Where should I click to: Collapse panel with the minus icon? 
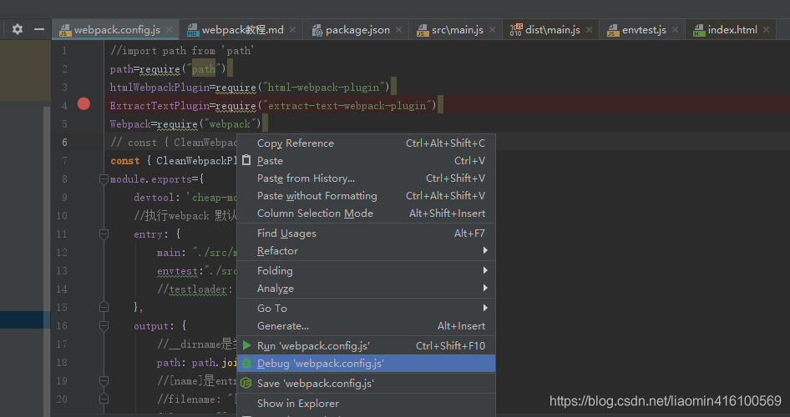click(38, 29)
